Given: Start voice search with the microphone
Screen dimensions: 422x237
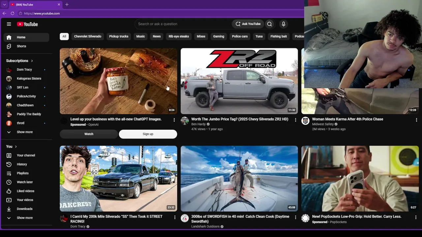Looking at the screenshot, I should coord(283,24).
